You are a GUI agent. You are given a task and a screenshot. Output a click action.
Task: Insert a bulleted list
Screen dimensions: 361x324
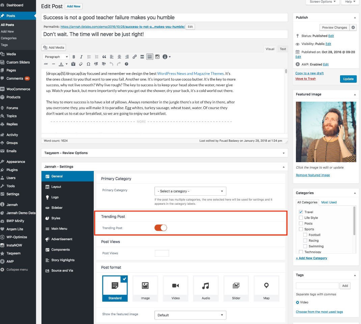pyautogui.click(x=89, y=57)
